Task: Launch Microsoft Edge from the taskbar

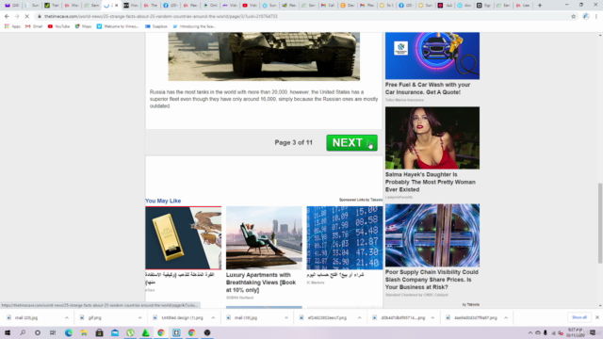Action: click(69, 332)
